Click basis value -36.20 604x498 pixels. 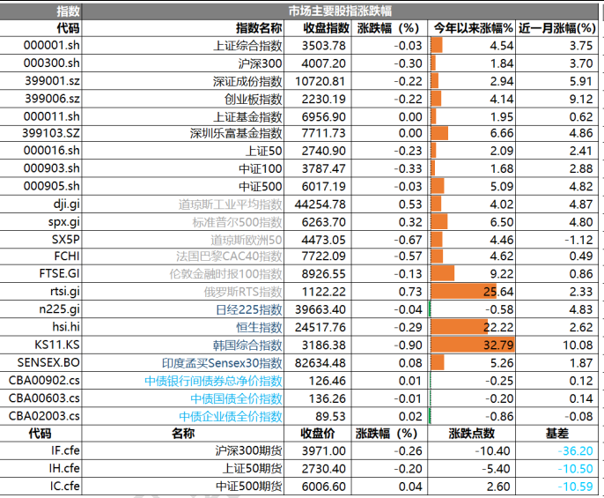click(556, 450)
